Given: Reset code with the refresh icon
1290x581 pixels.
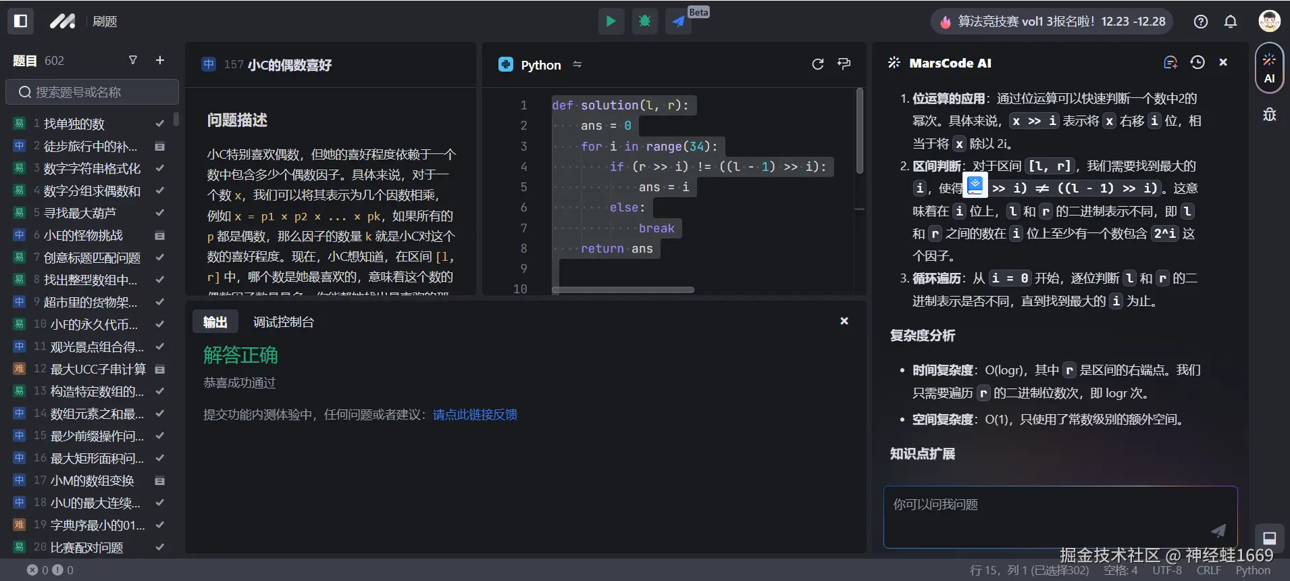Looking at the screenshot, I should pos(817,64).
